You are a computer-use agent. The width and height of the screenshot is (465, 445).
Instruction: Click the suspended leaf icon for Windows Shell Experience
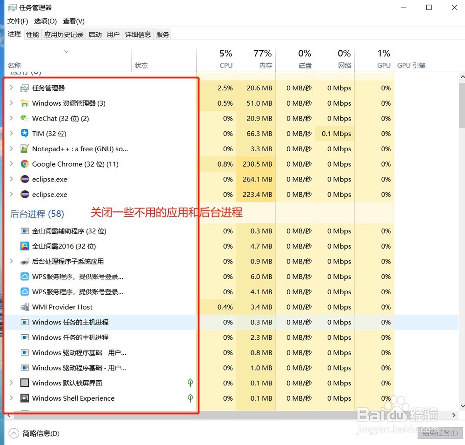tap(190, 398)
